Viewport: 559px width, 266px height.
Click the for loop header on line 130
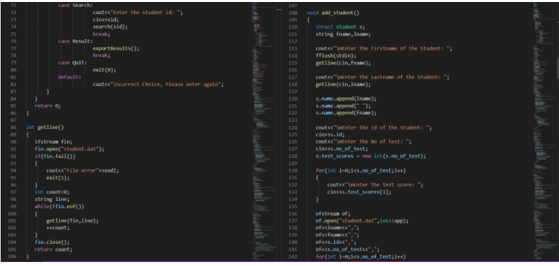pos(360,171)
